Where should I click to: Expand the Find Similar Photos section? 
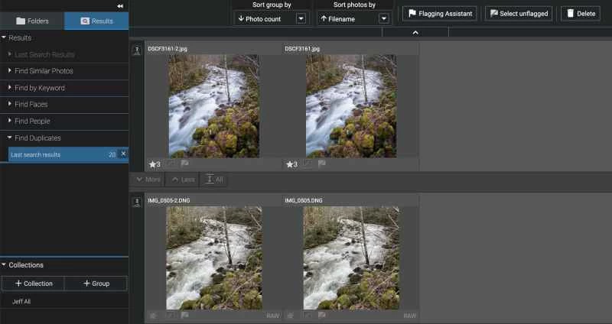point(11,71)
